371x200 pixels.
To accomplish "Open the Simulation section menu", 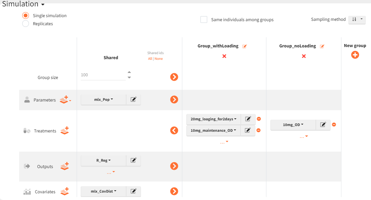I will pyautogui.click(x=43, y=5).
